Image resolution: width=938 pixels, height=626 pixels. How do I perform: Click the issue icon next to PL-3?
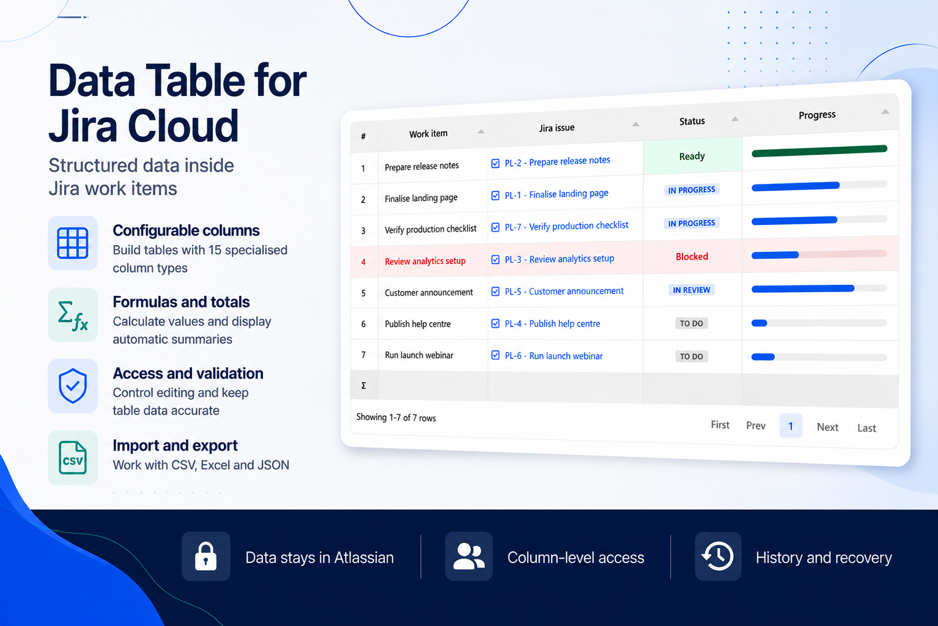click(x=496, y=259)
